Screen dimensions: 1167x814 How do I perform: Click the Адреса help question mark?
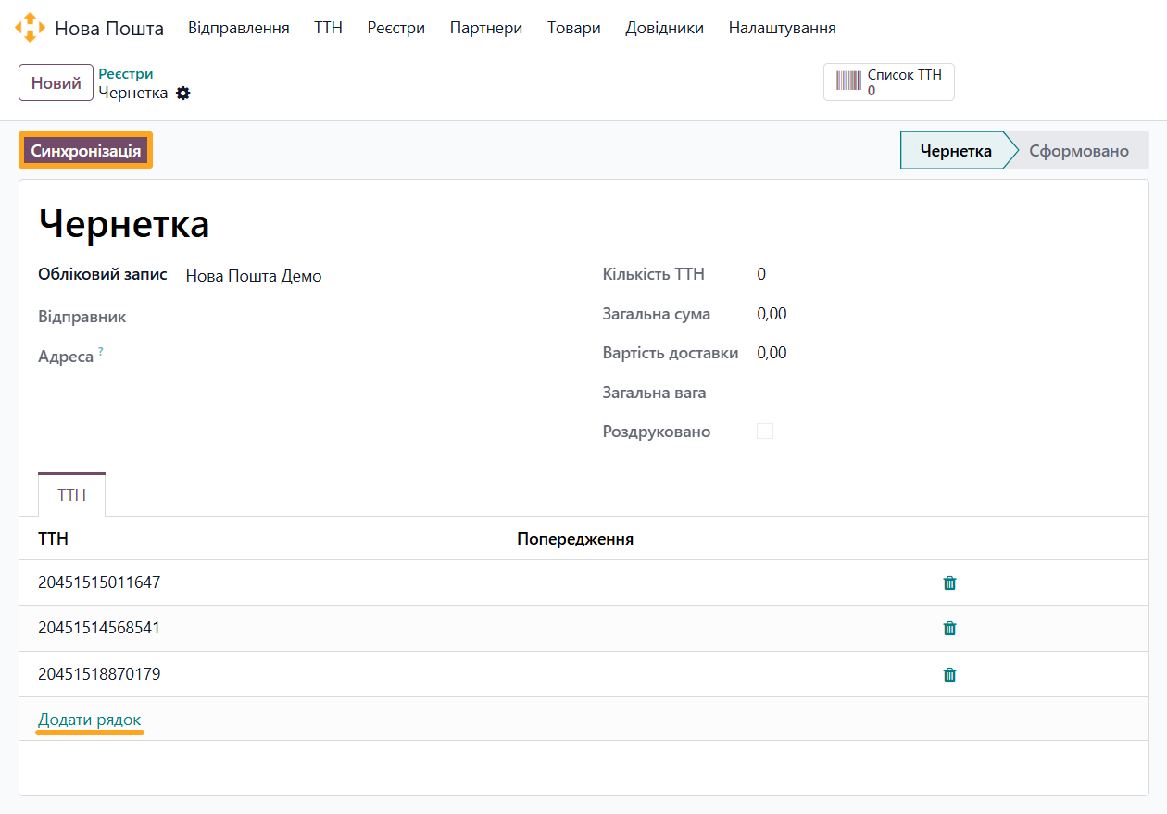click(101, 352)
